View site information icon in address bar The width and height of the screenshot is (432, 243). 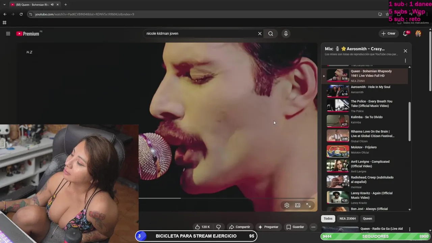[31, 14]
